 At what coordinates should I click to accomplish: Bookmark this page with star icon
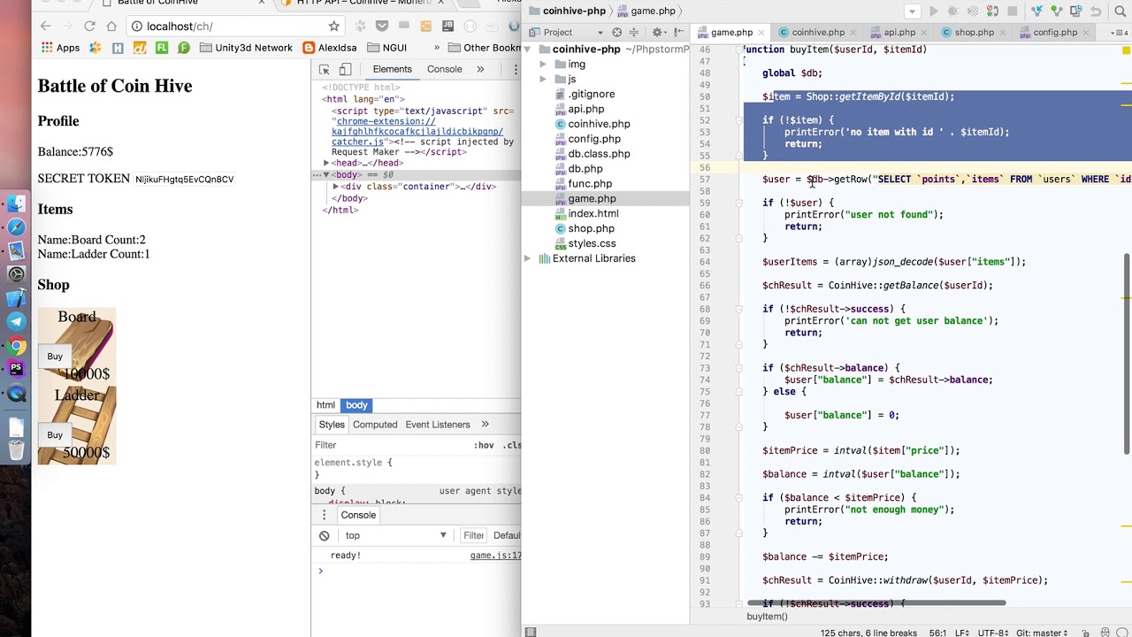coord(333,27)
